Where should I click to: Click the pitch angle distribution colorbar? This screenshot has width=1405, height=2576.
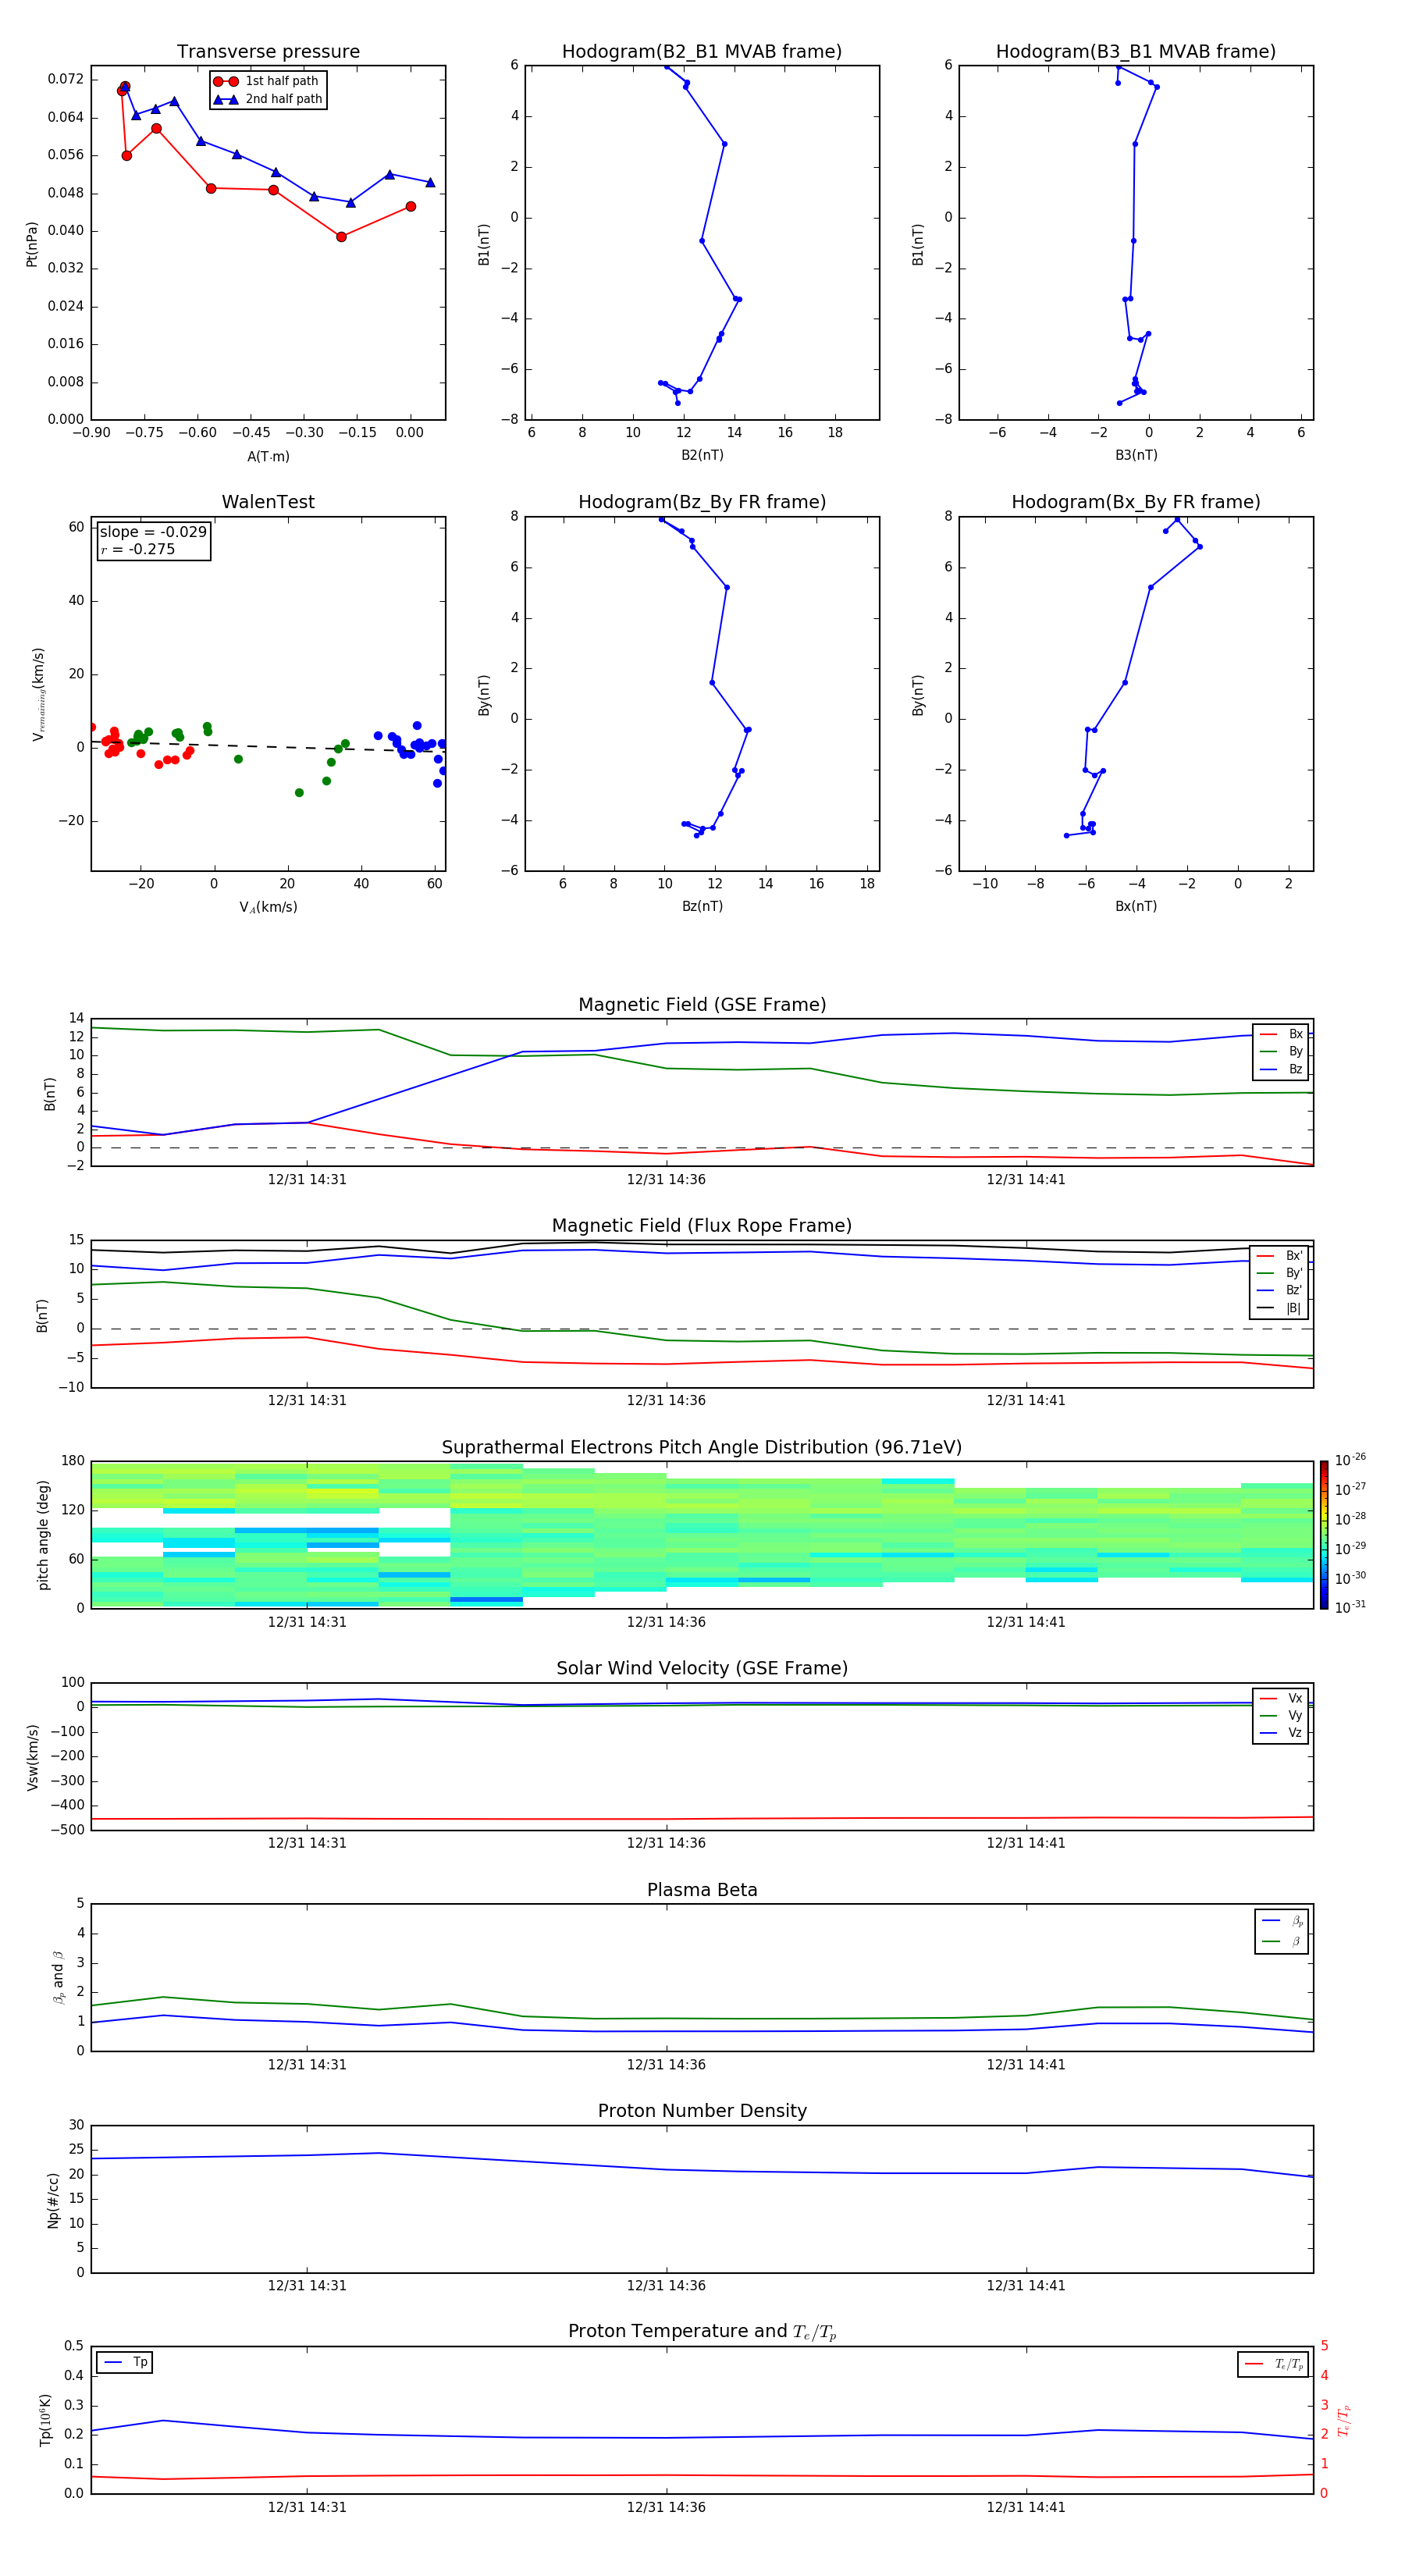(1323, 1534)
